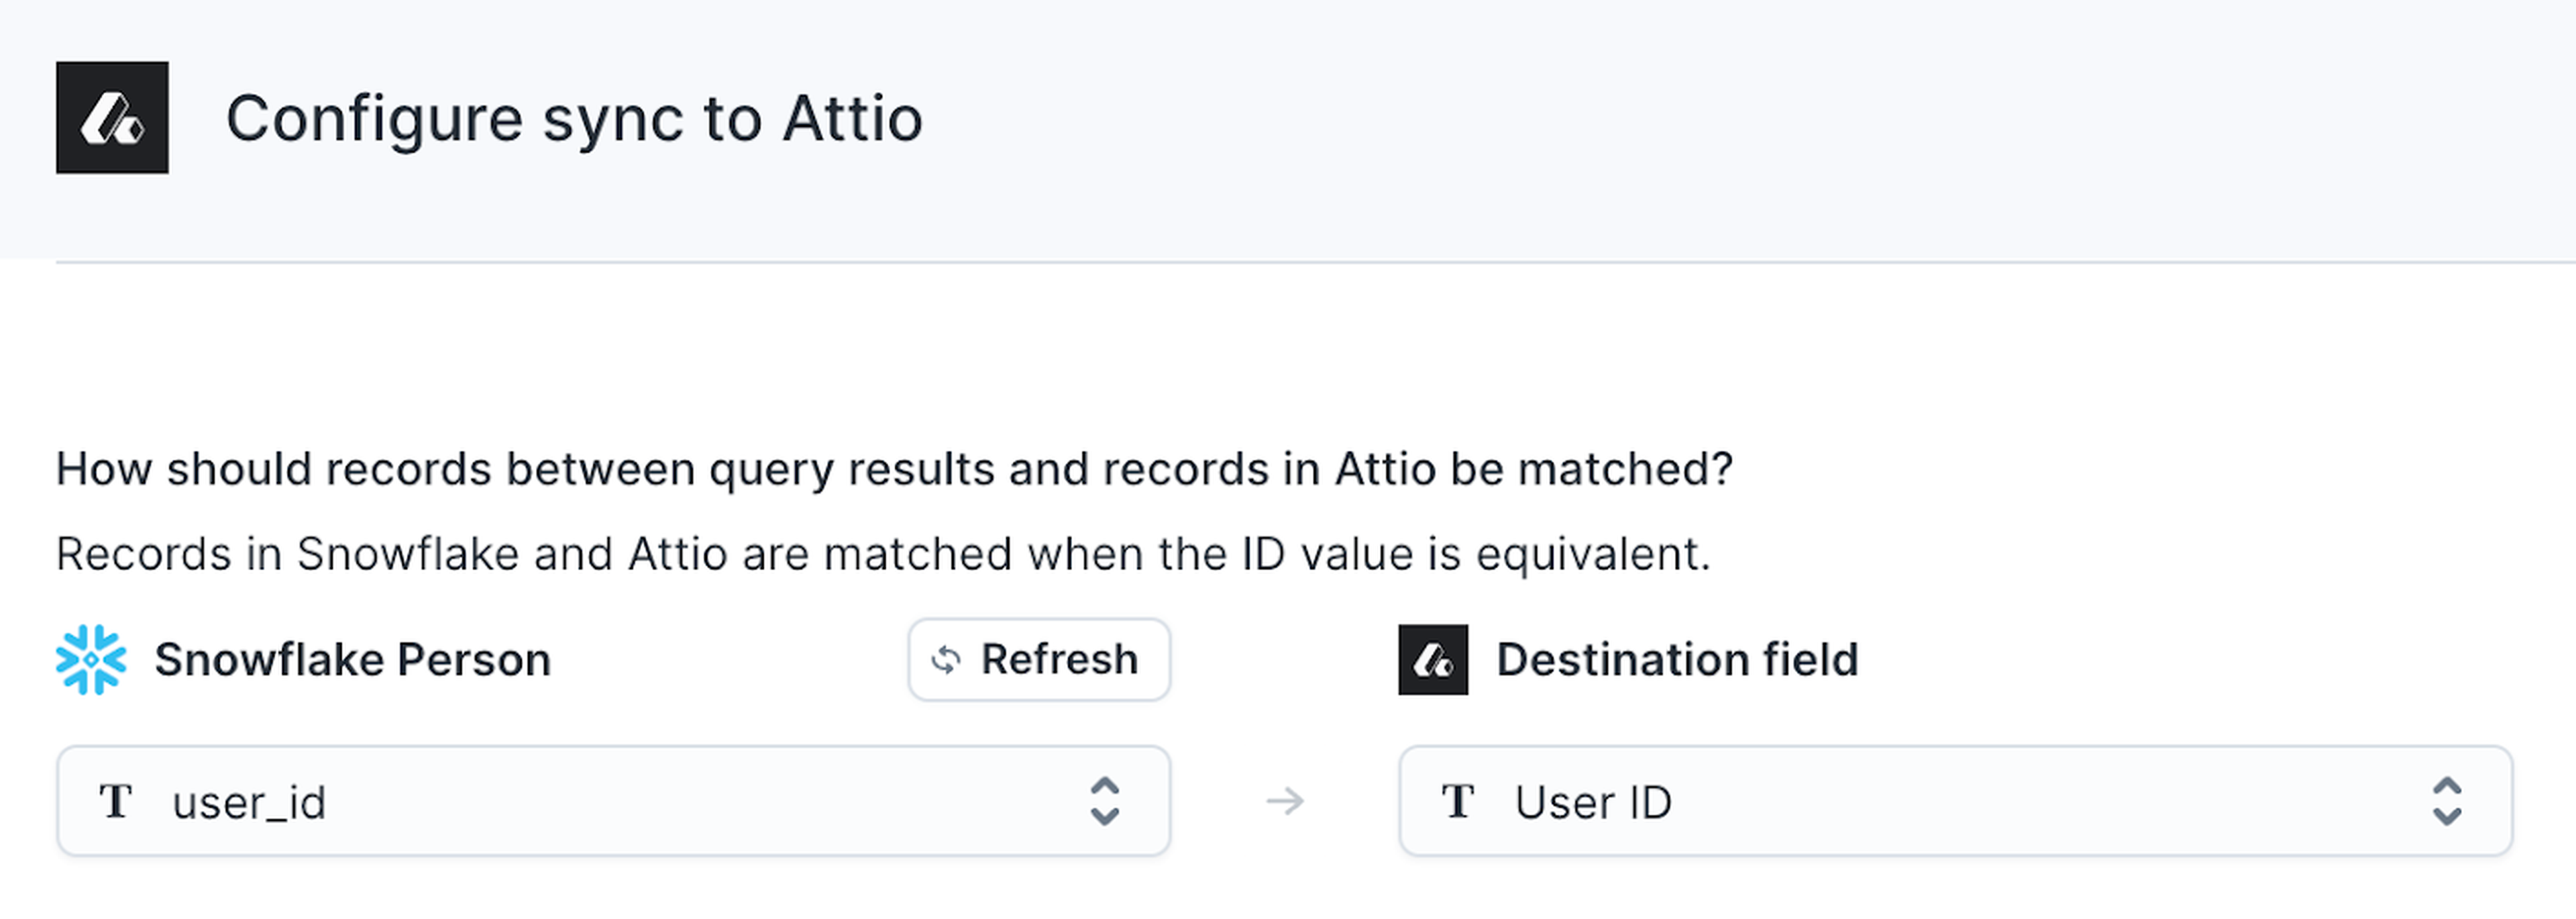Image resolution: width=2576 pixels, height=919 pixels.
Task: Select the "User ID" text in destination selector
Action: click(1593, 802)
